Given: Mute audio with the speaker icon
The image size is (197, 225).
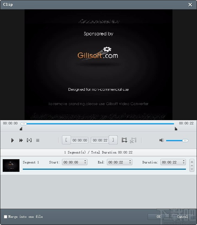Looking at the screenshot, I should pos(162,140).
